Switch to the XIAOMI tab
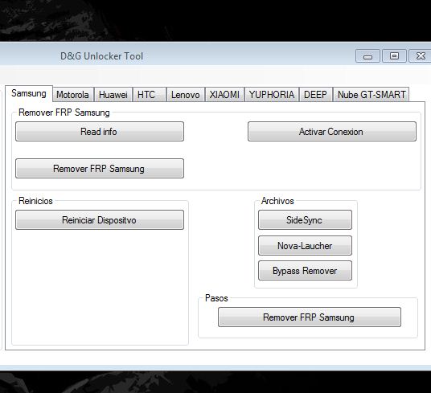Image resolution: width=431 pixels, height=393 pixels. click(x=224, y=95)
